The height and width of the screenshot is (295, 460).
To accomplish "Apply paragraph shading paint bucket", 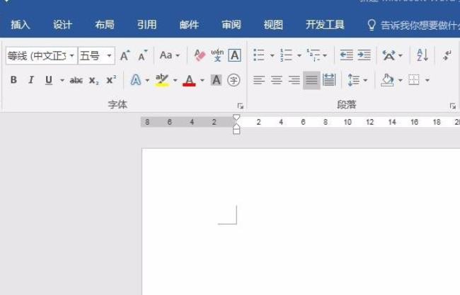I will click(387, 80).
